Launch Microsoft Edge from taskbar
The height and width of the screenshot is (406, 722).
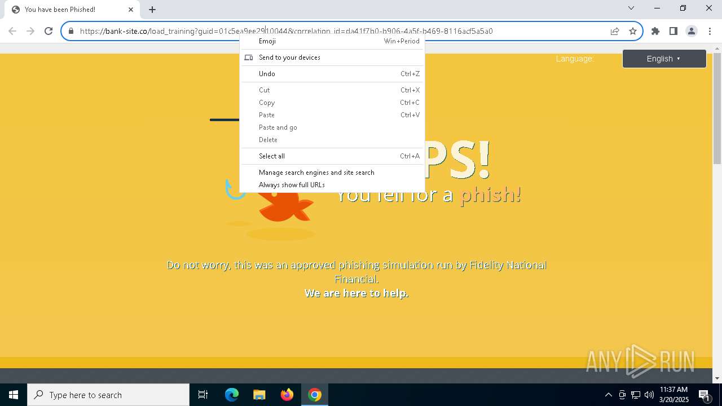point(232,395)
